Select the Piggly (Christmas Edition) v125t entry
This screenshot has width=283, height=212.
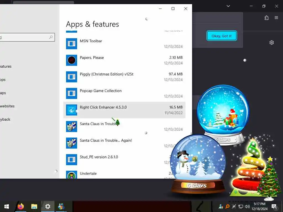(x=124, y=77)
